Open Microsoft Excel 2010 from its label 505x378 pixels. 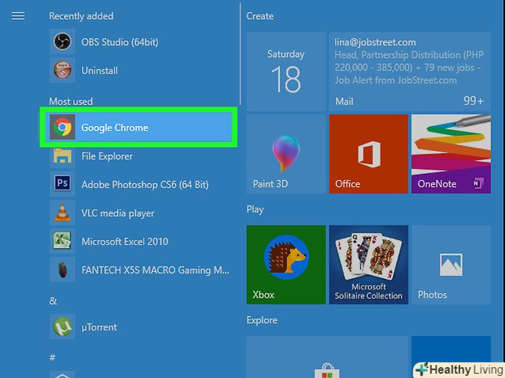pos(125,242)
